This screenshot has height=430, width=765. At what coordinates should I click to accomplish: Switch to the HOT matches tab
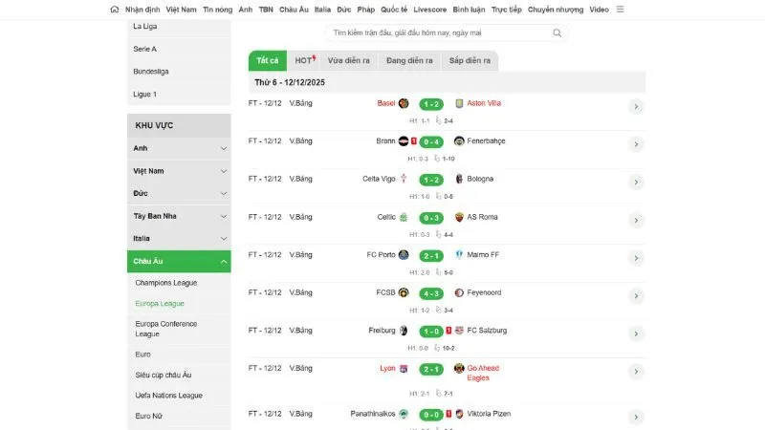tap(304, 60)
